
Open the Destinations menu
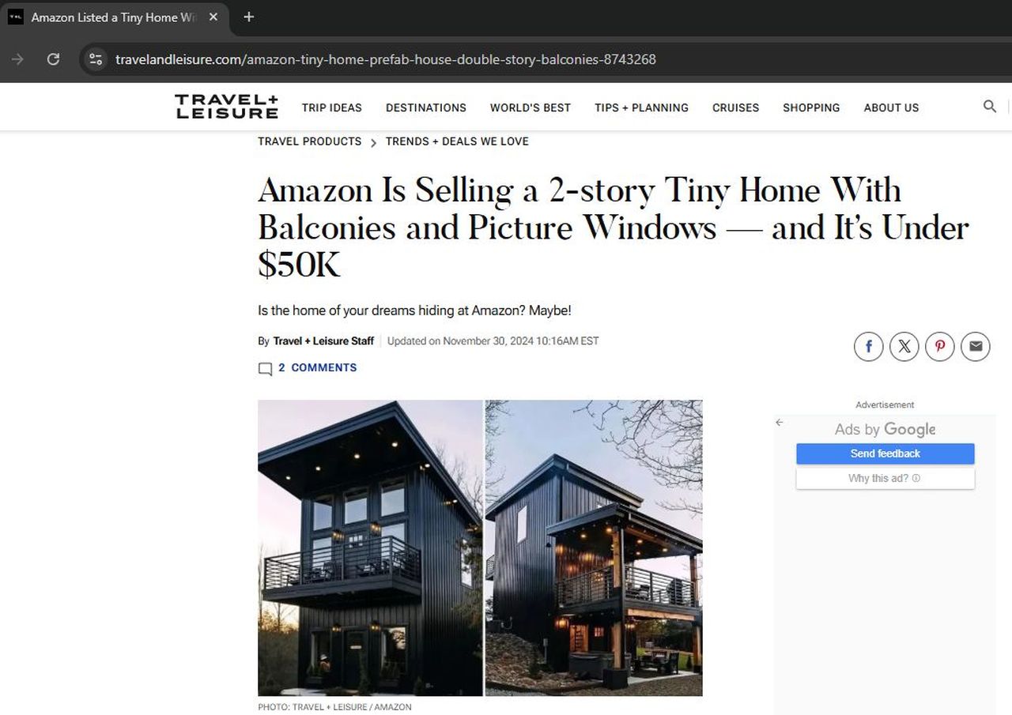pos(425,107)
